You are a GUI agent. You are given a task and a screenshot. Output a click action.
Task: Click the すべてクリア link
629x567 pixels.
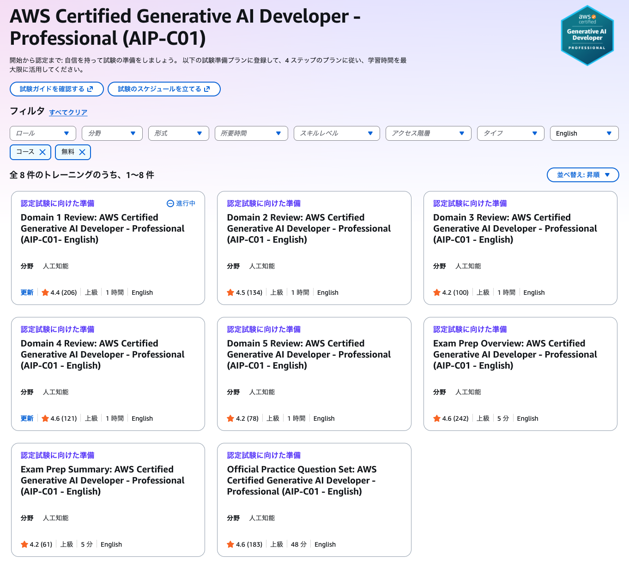[68, 112]
